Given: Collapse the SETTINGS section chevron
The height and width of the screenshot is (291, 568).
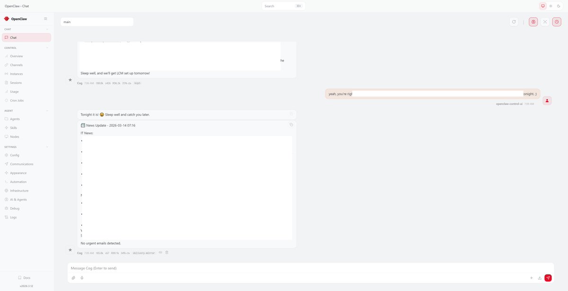Looking at the screenshot, I should (x=47, y=147).
